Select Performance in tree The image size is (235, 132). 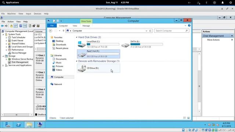[x=17, y=50]
